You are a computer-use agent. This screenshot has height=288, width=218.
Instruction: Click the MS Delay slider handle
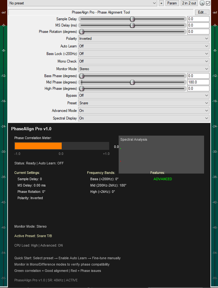pyautogui.click(x=132, y=25)
